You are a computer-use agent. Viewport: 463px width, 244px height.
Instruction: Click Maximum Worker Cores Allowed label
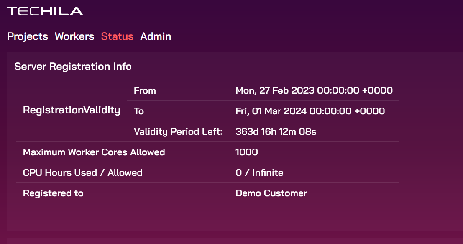tap(94, 152)
